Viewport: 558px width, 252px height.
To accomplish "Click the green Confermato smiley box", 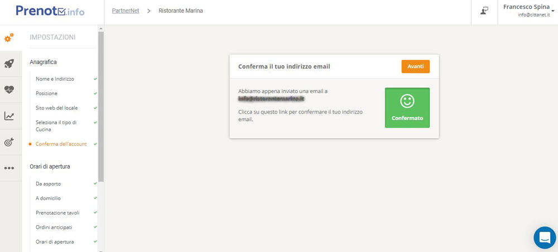I will (407, 107).
